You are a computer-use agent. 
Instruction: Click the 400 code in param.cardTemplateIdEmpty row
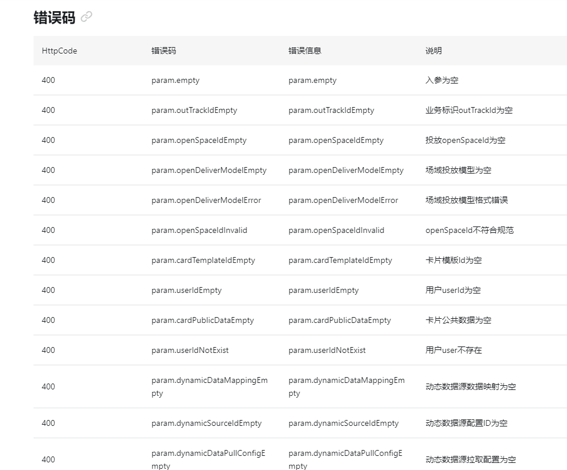[48, 261]
